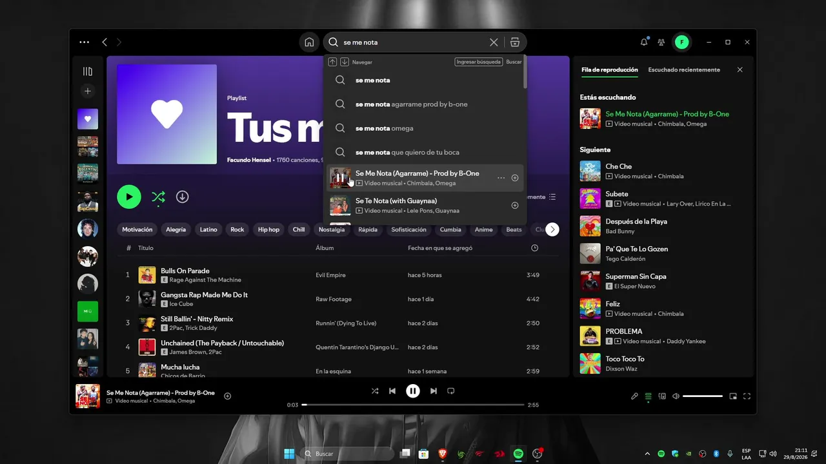Mute using the speaker icon
The image size is (826, 464).
[676, 396]
